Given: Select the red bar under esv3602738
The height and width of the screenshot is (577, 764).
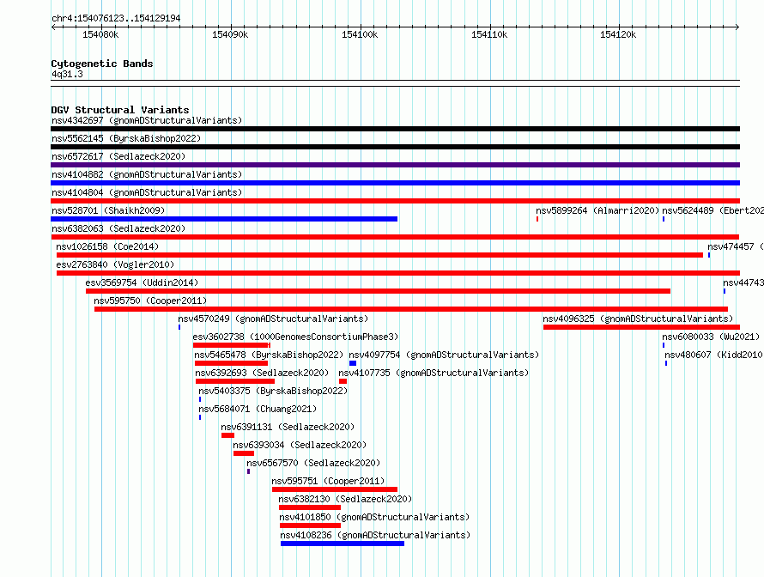Looking at the screenshot, I should point(232,345).
